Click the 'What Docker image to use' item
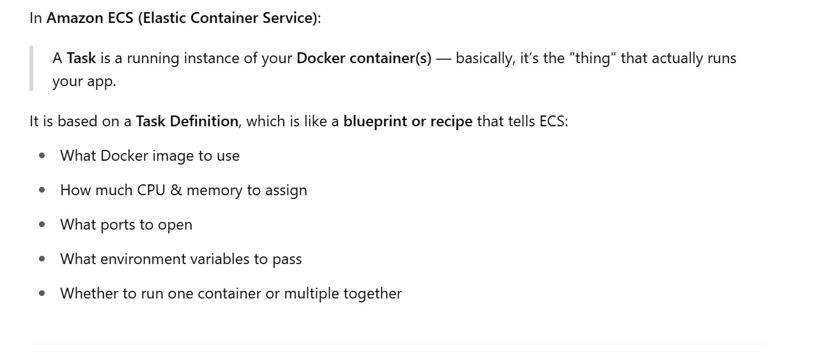Viewport: 832px width, 354px height. tap(150, 156)
